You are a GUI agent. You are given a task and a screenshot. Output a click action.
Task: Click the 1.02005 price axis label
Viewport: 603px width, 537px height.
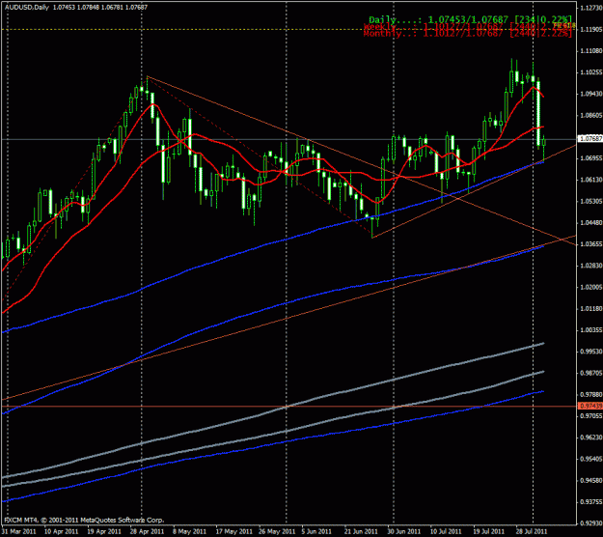tap(591, 287)
